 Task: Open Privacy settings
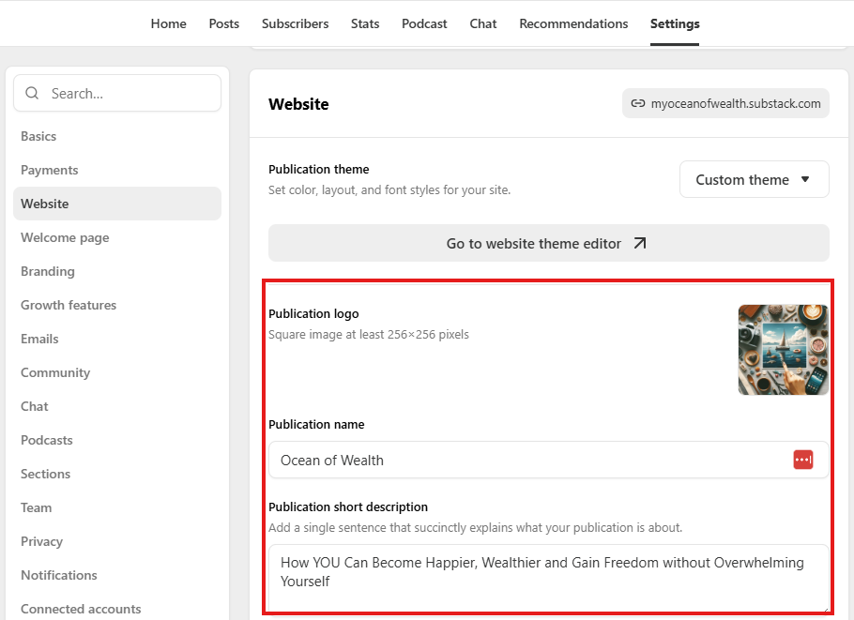click(x=42, y=541)
